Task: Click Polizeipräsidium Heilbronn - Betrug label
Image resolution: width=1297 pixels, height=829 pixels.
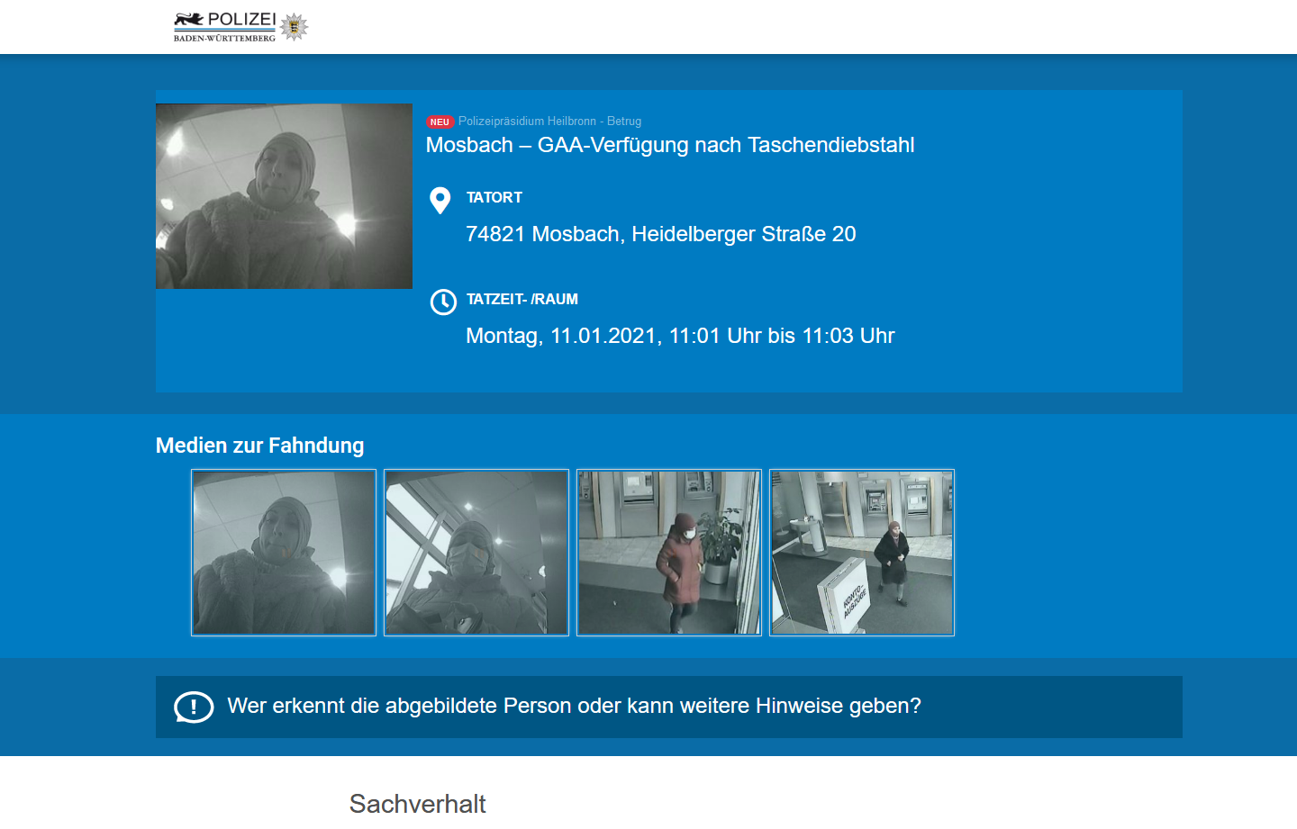Action: point(549,121)
